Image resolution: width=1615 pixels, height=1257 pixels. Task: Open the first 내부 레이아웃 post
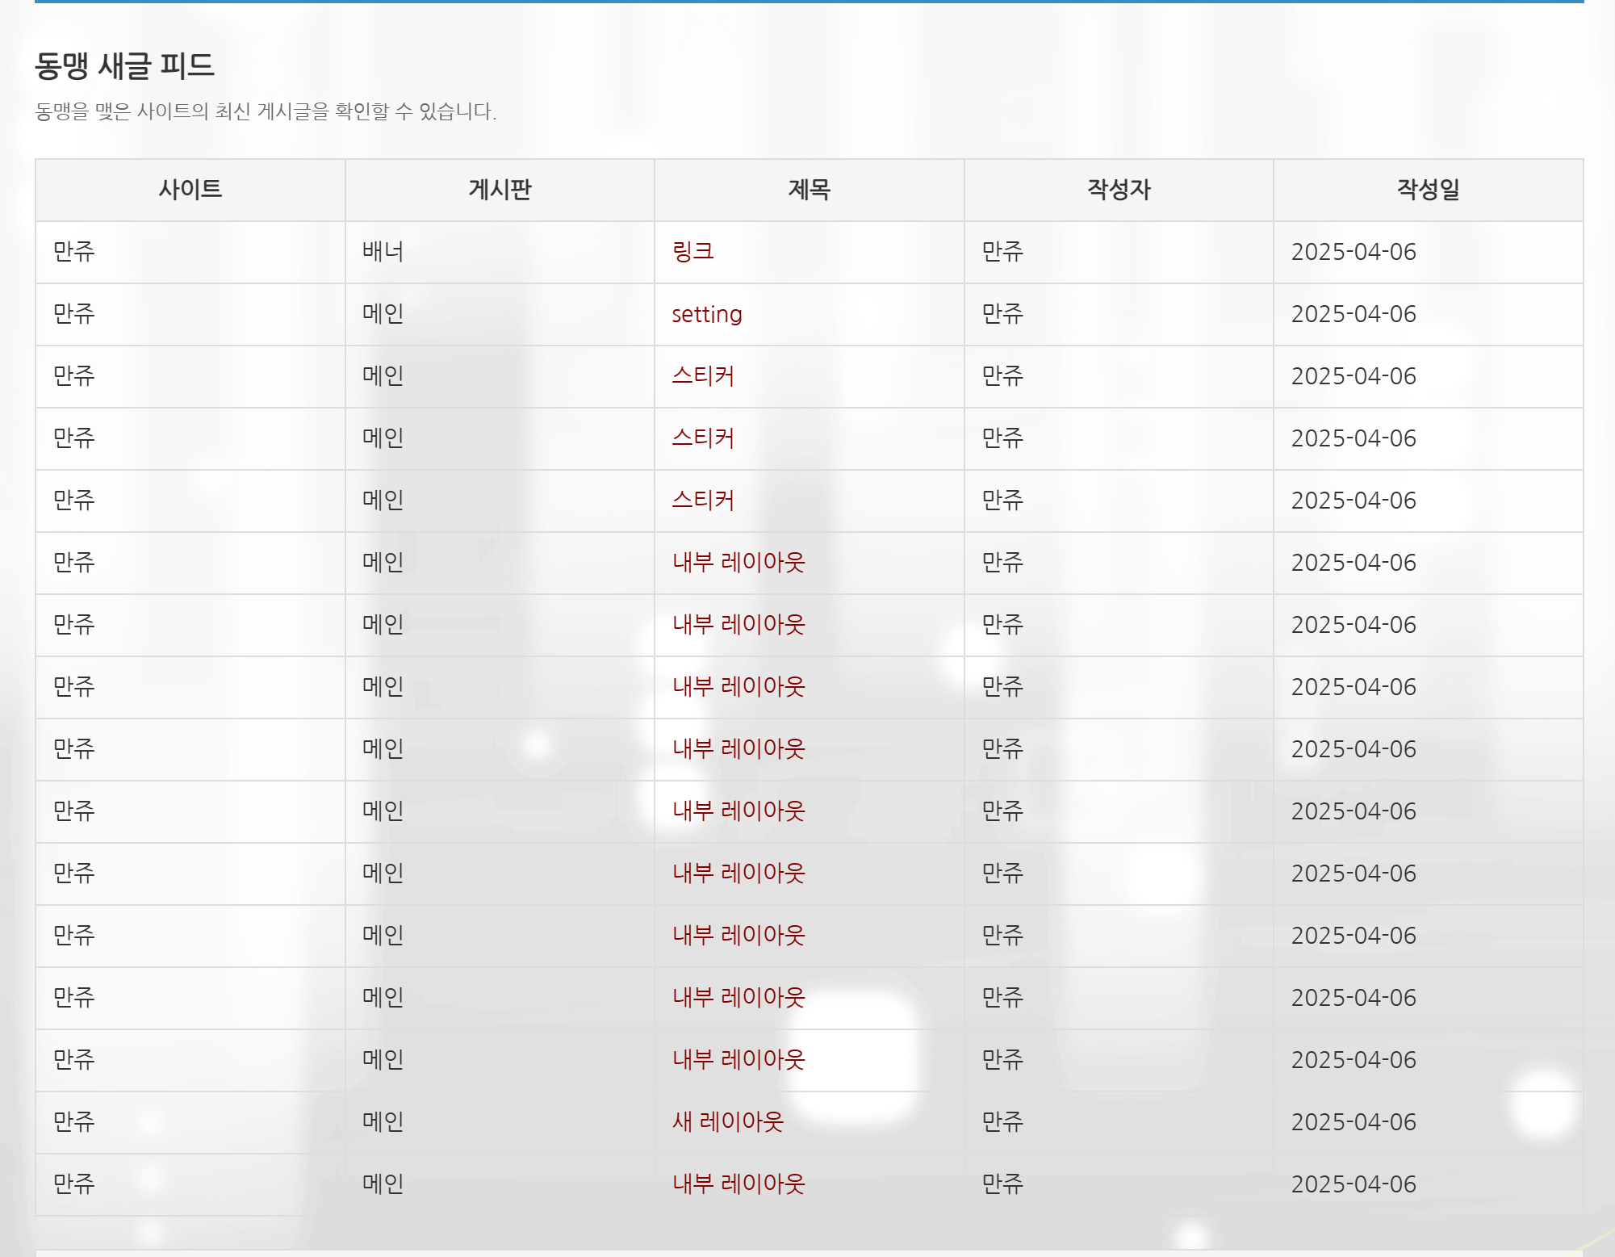[x=738, y=563]
